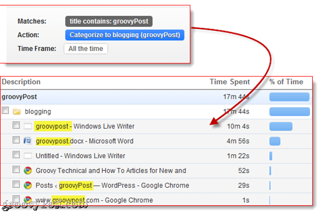Viewport: 321px width, 214px height.
Task: Click 'Groovy Technical and How To Articles' entry
Action: click(111, 170)
